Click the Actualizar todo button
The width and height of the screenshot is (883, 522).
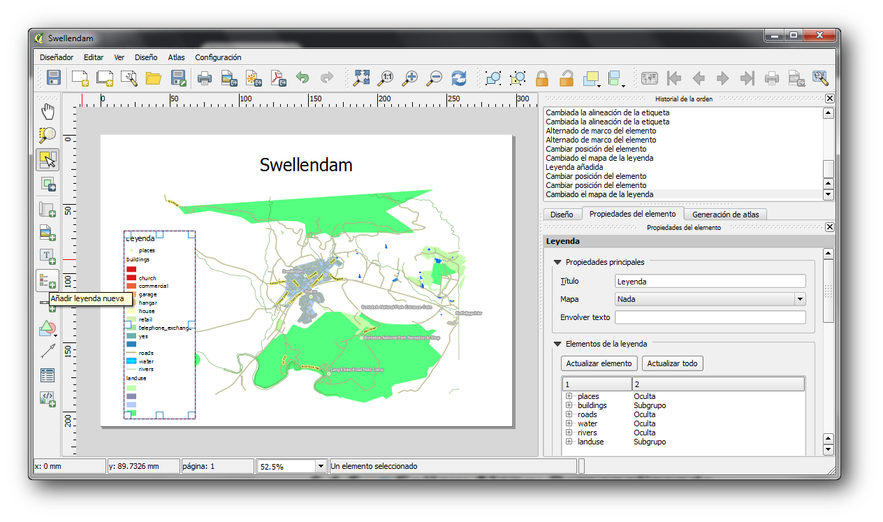tap(673, 363)
